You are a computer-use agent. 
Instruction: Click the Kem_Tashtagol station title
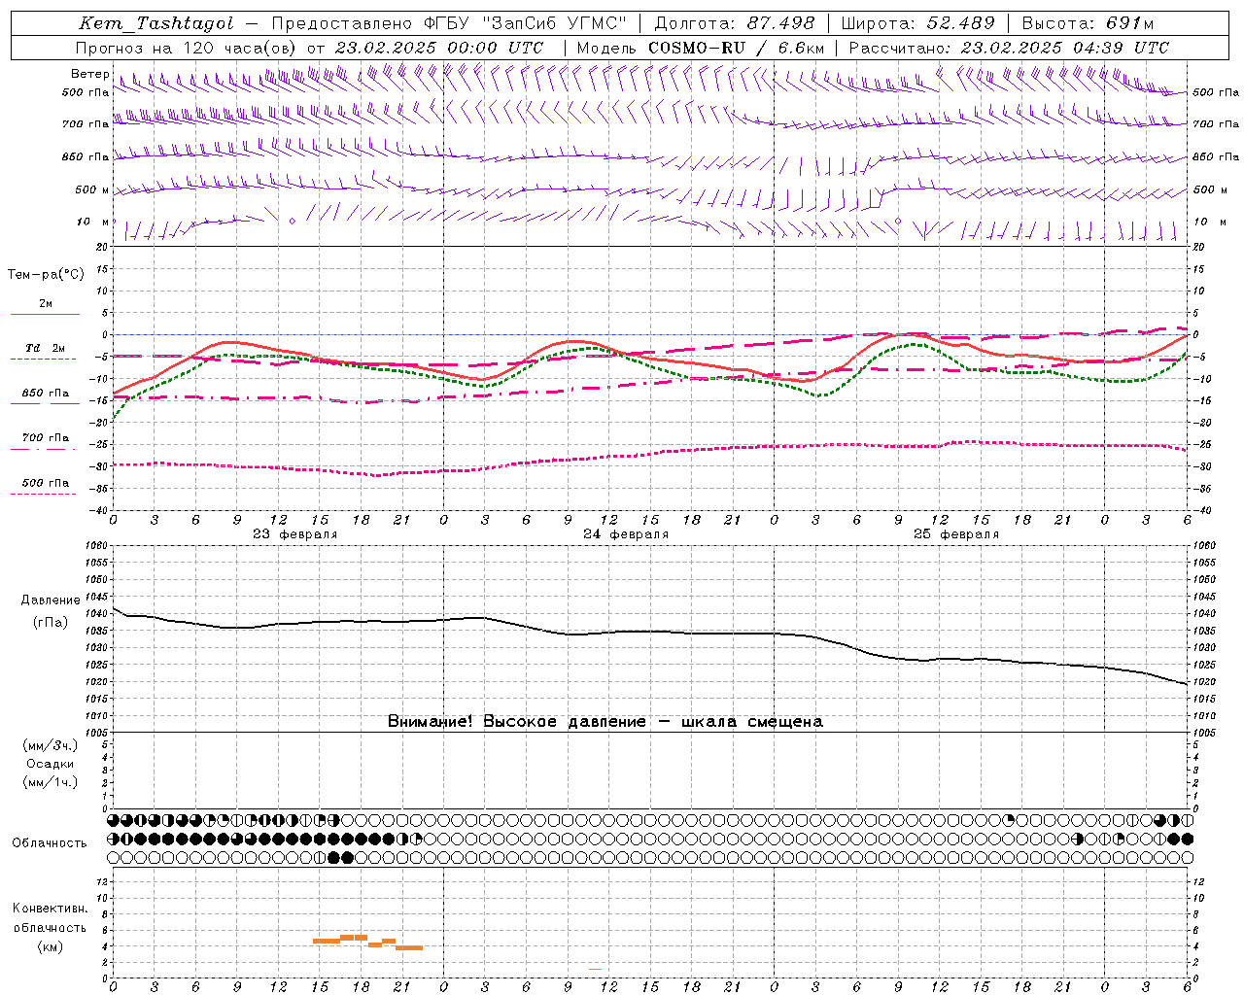(156, 23)
